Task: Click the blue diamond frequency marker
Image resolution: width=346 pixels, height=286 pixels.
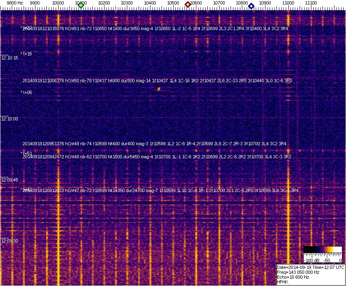Action: click(x=251, y=6)
